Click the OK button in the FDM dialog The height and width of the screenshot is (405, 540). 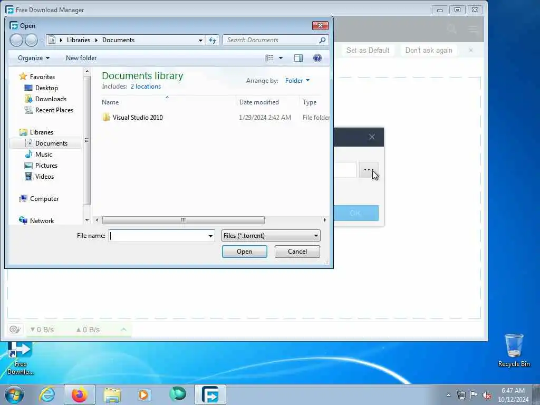[356, 213]
